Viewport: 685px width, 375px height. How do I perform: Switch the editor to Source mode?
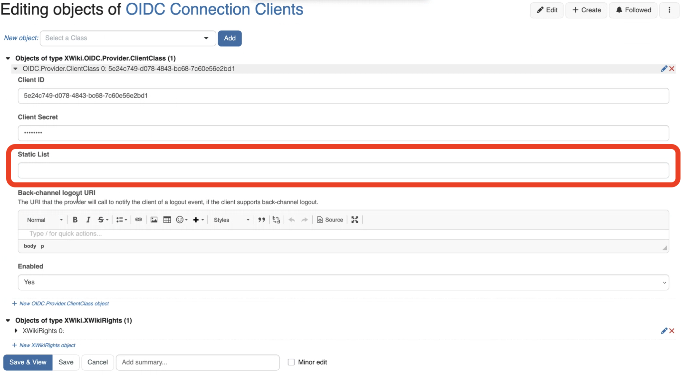[330, 220]
